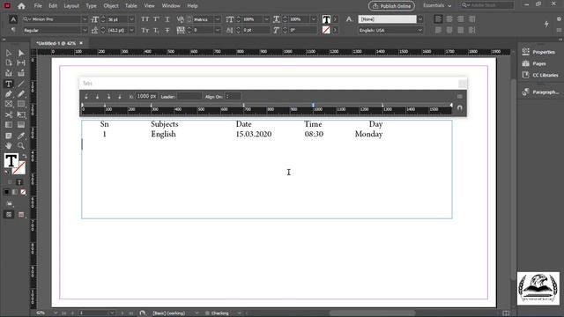
Task: Select the Type tool
Action: (x=9, y=84)
